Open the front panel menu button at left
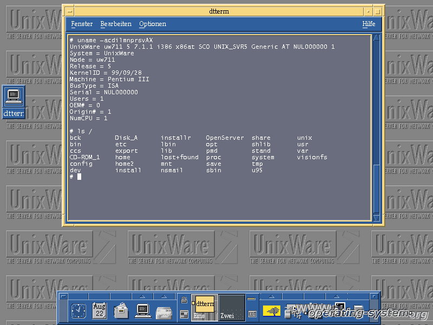This screenshot has width=433, height=325. pos(63,296)
